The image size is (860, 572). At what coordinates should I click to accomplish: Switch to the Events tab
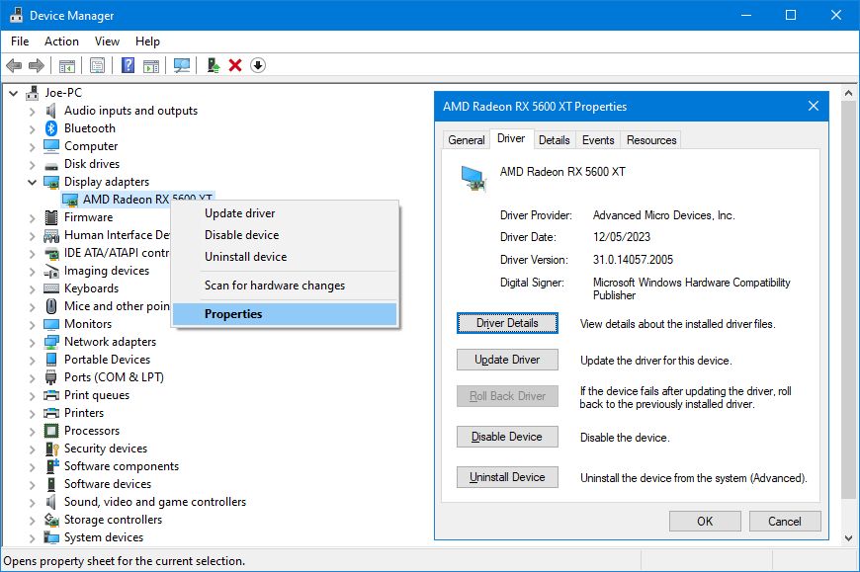tap(598, 140)
